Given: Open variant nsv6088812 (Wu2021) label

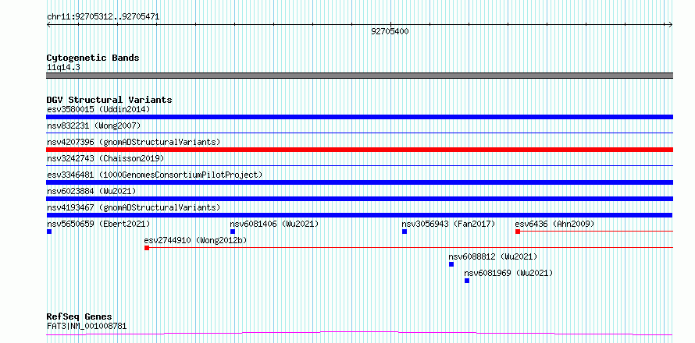Looking at the screenshot, I should click(x=493, y=256).
